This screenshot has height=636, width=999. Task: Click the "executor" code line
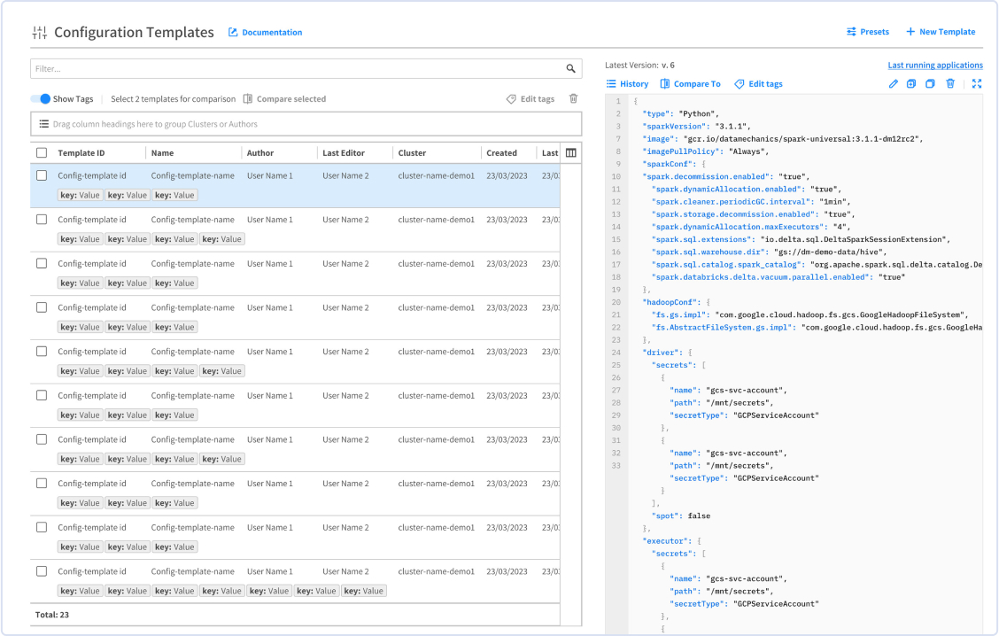pos(671,541)
